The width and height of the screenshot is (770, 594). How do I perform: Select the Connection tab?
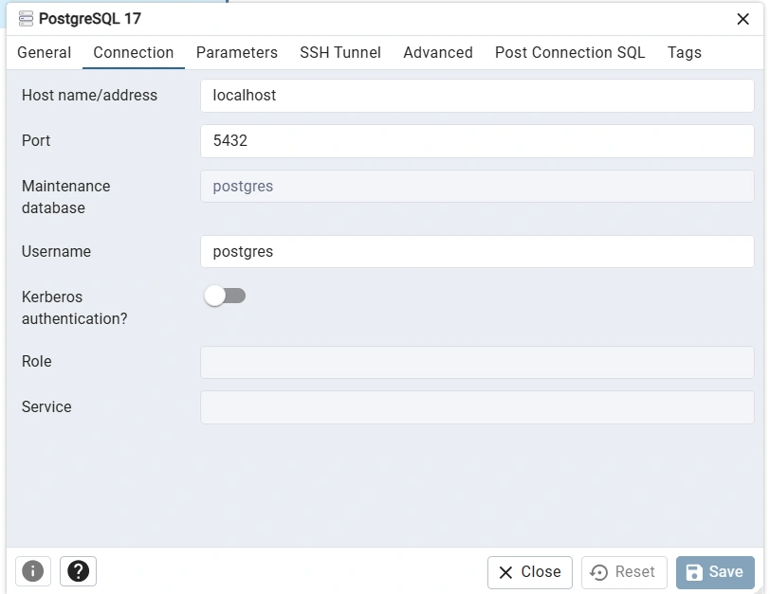(x=134, y=52)
